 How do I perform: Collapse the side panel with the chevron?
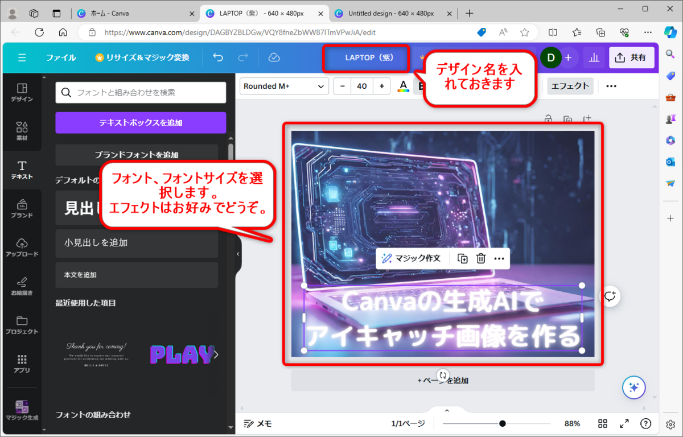(238, 254)
